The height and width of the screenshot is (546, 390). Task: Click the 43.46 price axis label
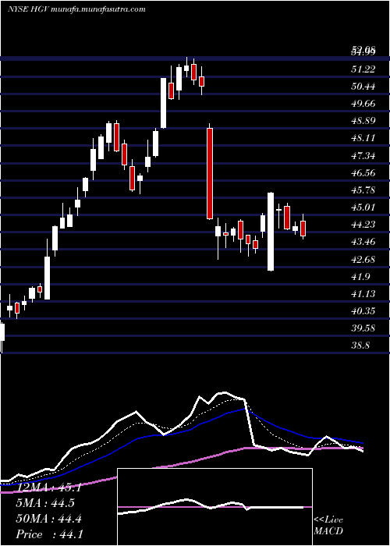coord(363,242)
